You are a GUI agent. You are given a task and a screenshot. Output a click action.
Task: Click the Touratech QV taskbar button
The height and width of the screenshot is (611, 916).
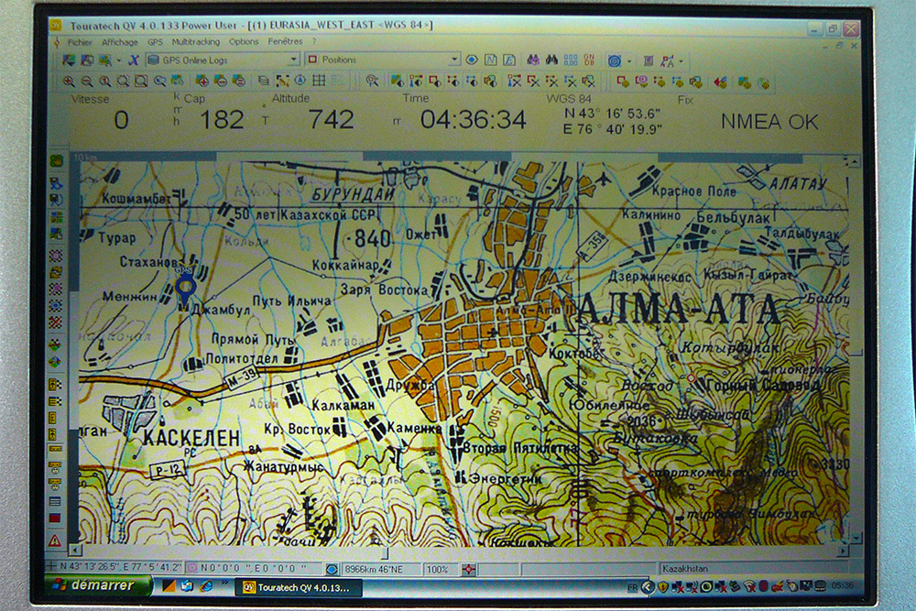coord(298,587)
